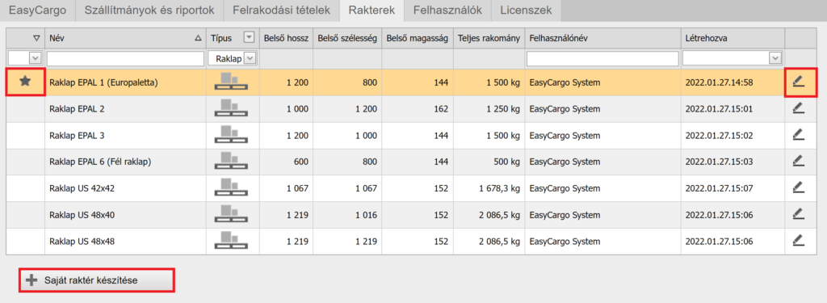Viewport: 827px width, 303px height.
Task: Click height value 162 for Raklap EPAL 2
Action: (441, 109)
